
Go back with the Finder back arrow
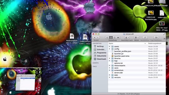(x=95, y=37)
